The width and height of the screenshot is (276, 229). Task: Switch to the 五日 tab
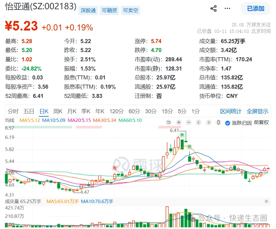29,111
